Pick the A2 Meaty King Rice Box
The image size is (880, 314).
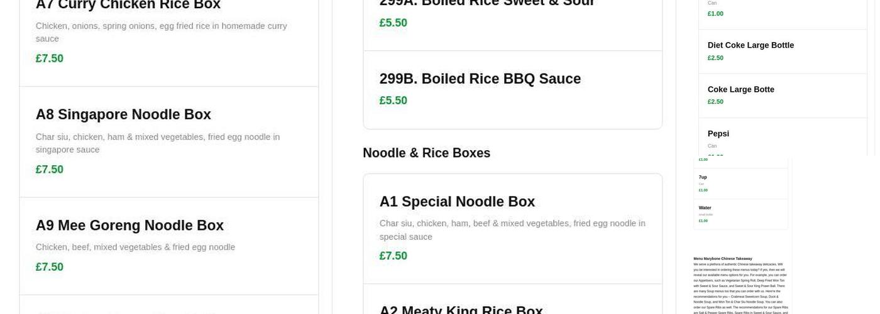[461, 309]
